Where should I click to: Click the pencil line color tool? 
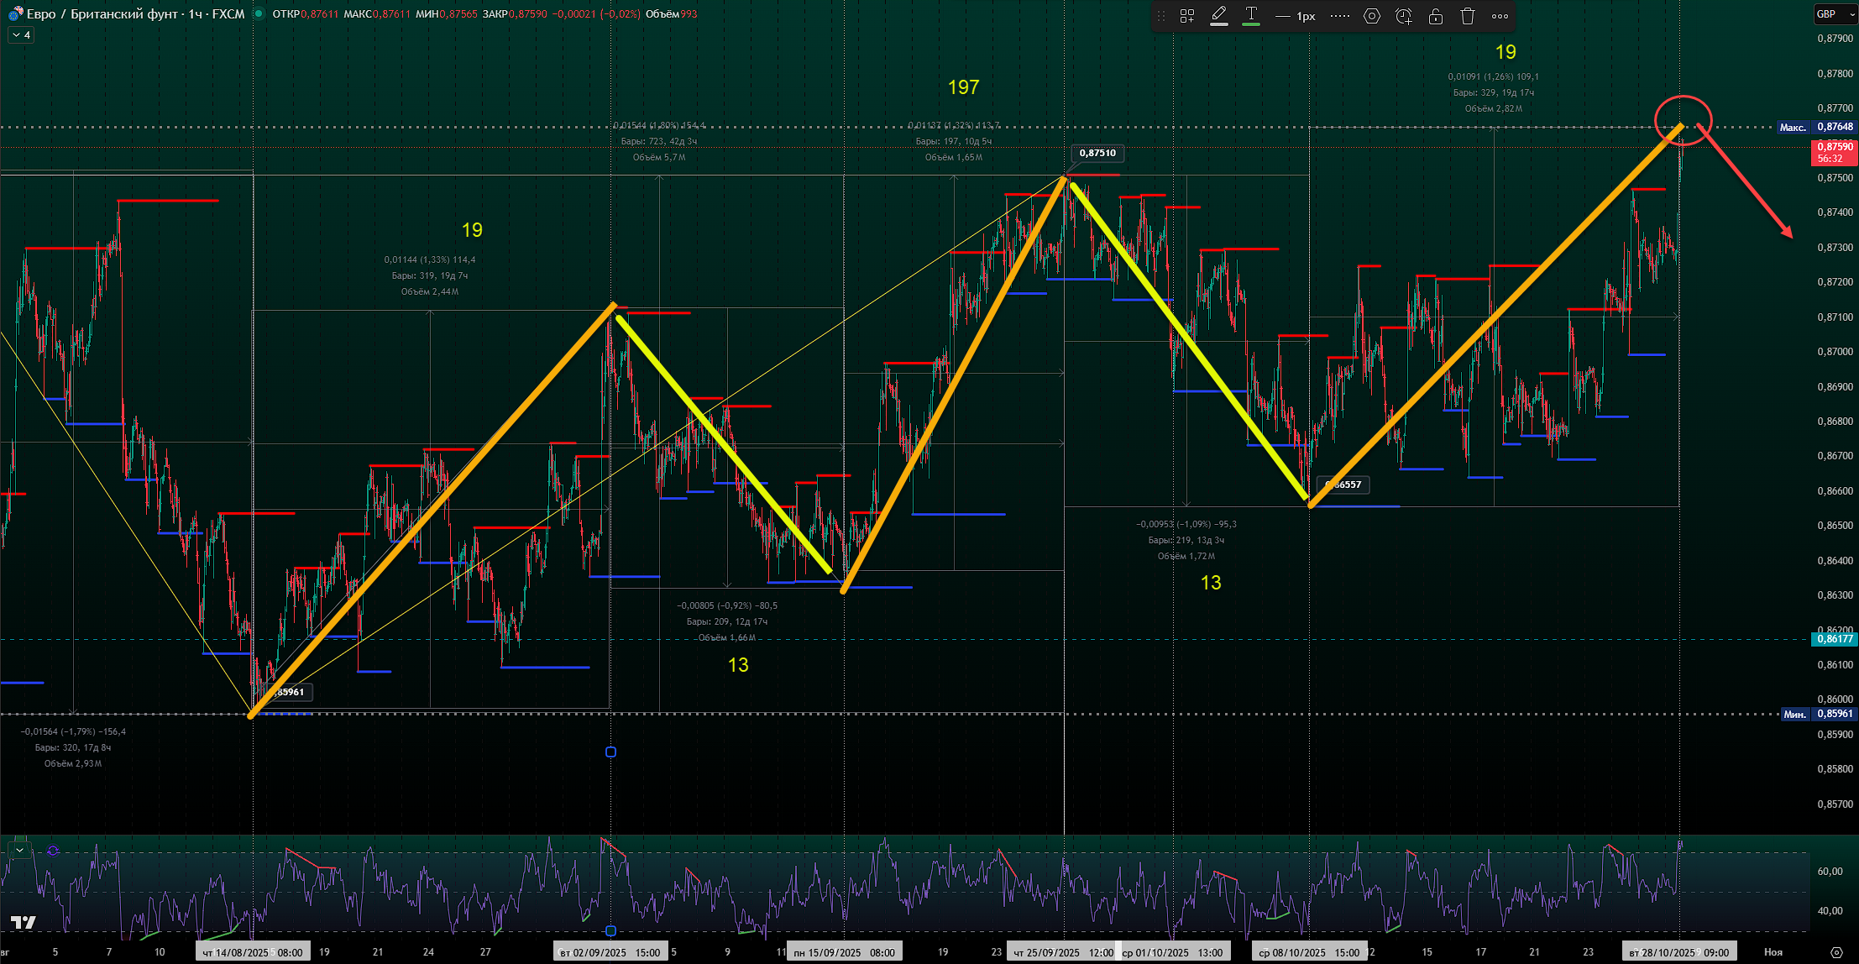click(x=1219, y=16)
